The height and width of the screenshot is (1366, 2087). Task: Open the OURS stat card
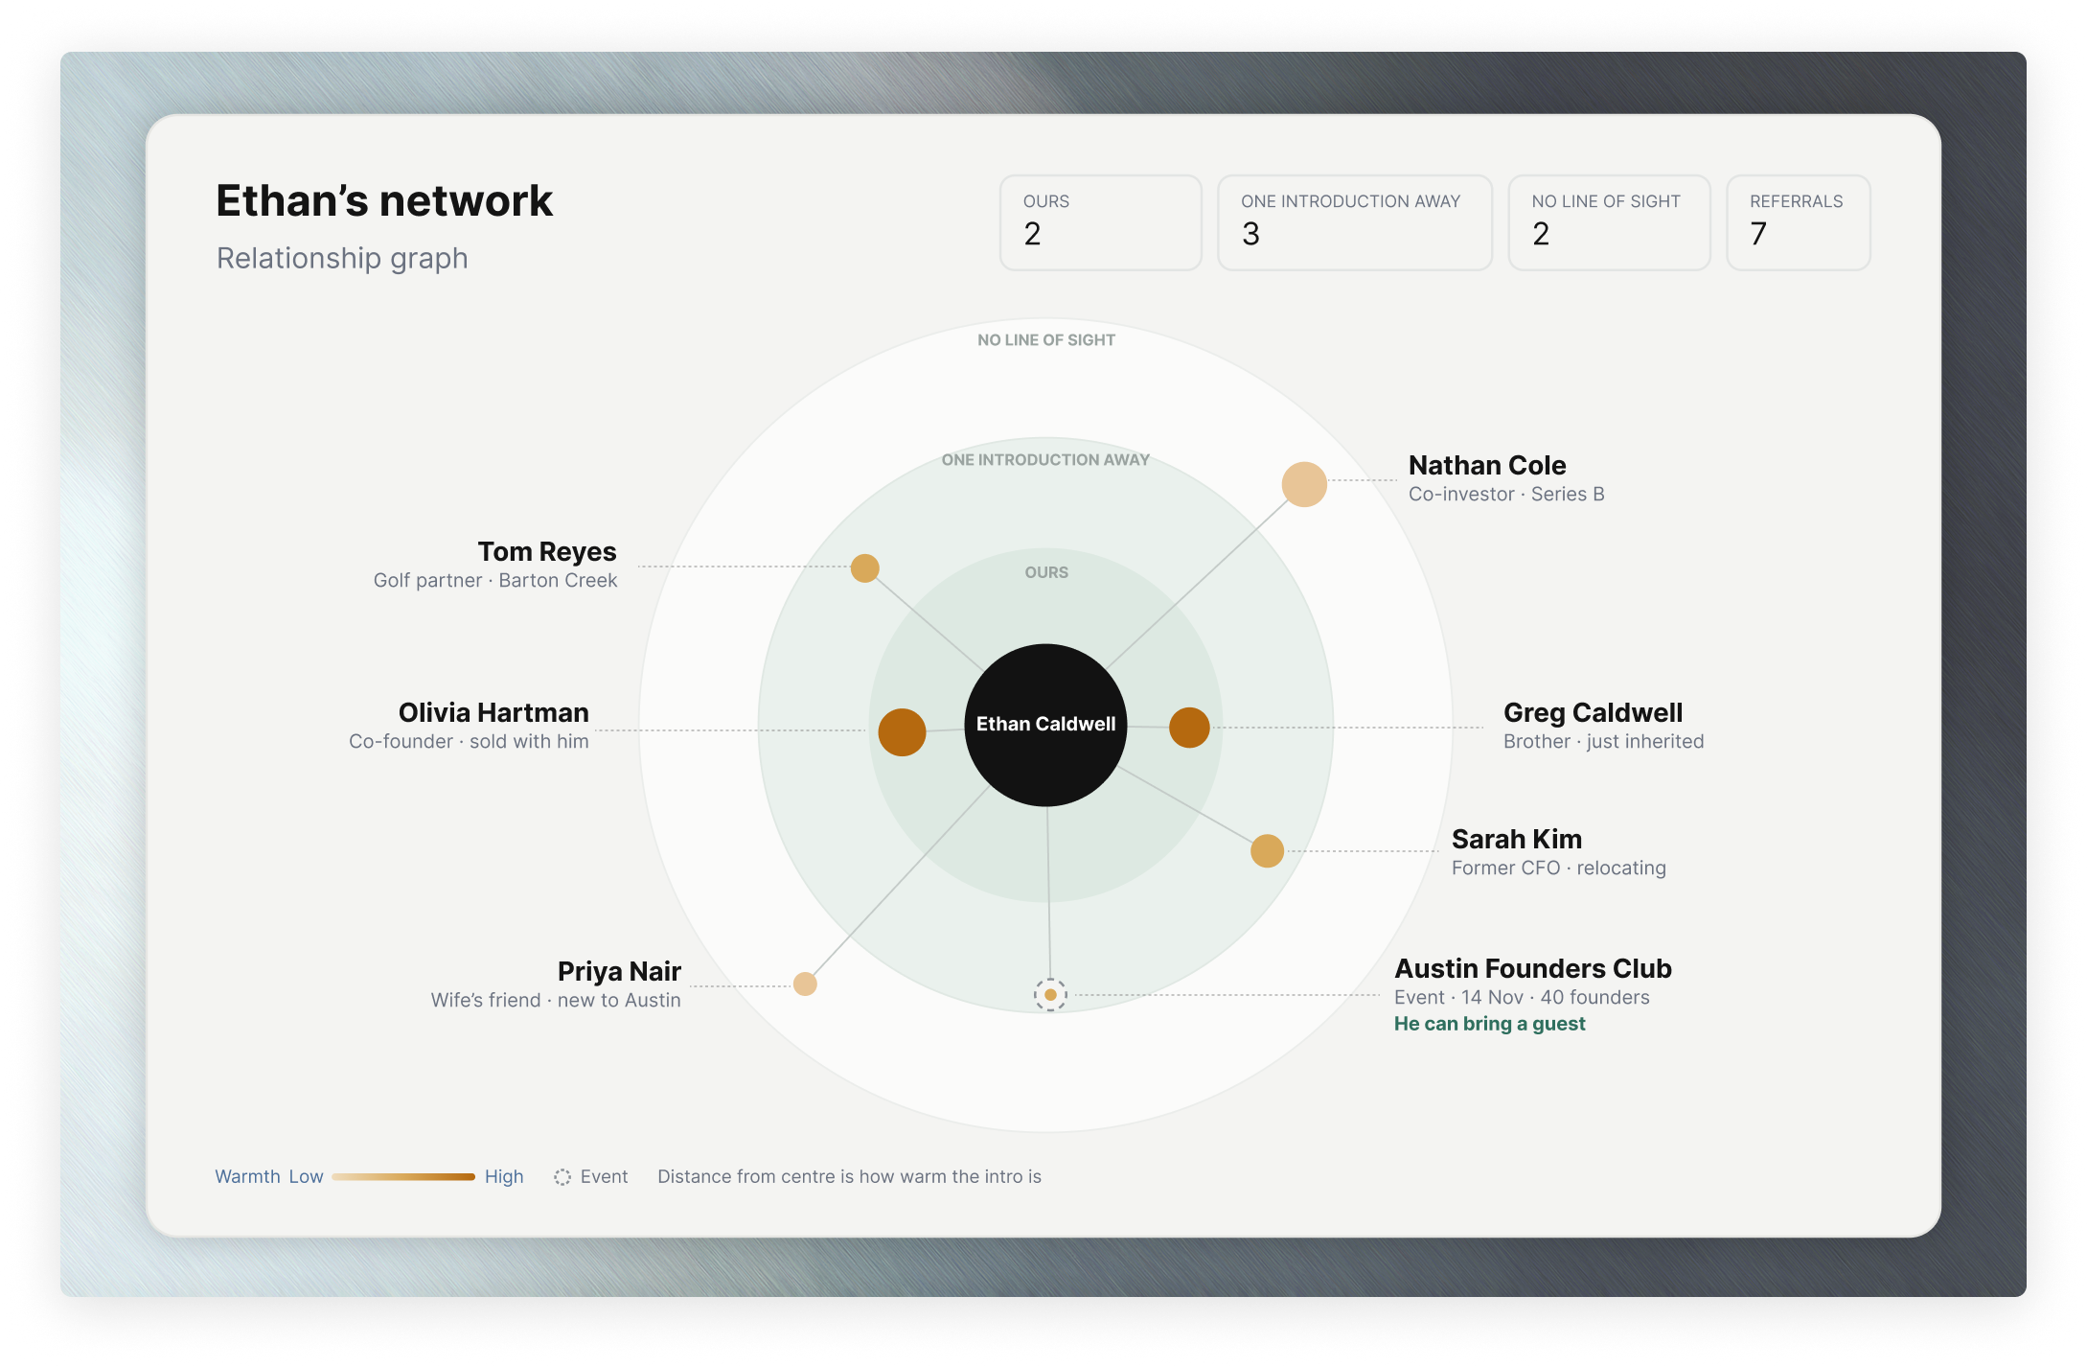(x=1100, y=222)
